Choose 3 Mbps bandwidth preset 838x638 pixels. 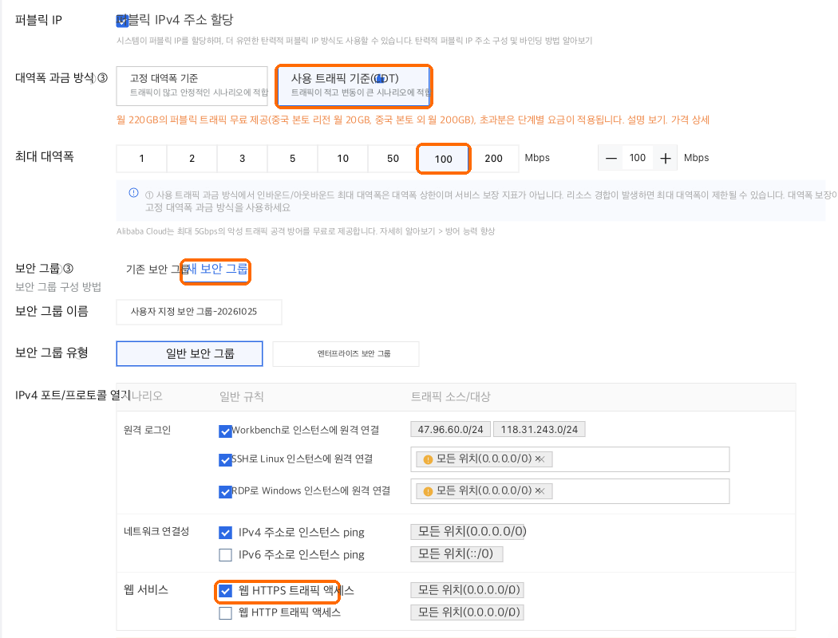[242, 158]
